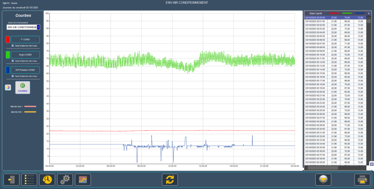The width and height of the screenshot is (374, 189).
Task: Click the 73,00 hygro value at 00:03:00
Action: click(x=347, y=29)
